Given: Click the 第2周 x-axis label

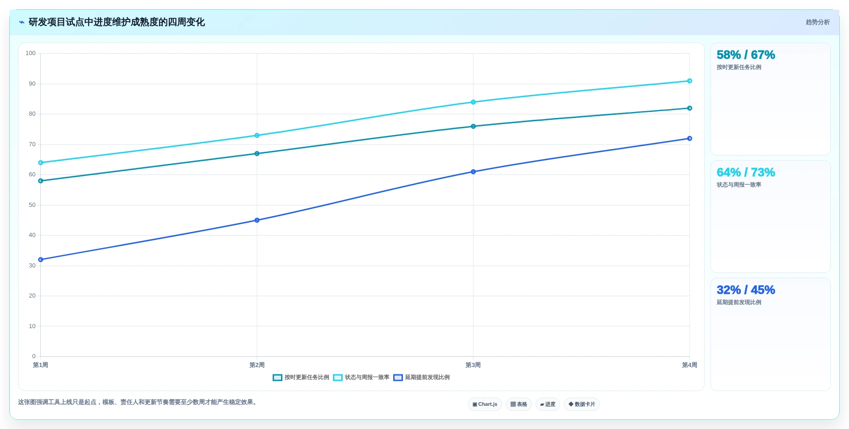Looking at the screenshot, I should 257,365.
